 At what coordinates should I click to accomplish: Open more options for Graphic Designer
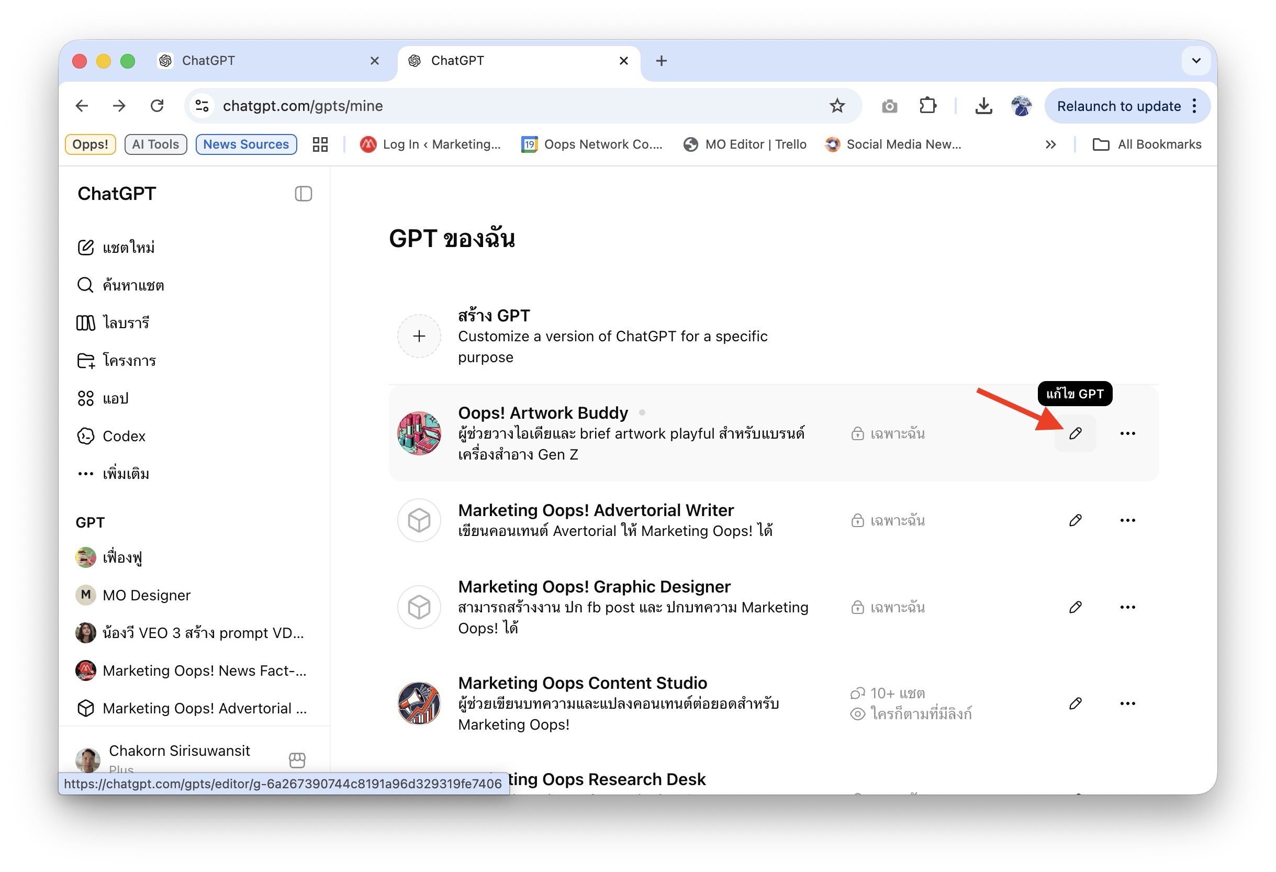[x=1127, y=607]
